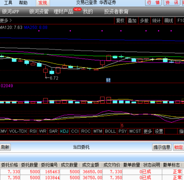
Task: Click the blue 财 marker on chart
Action: pyautogui.click(x=108, y=80)
